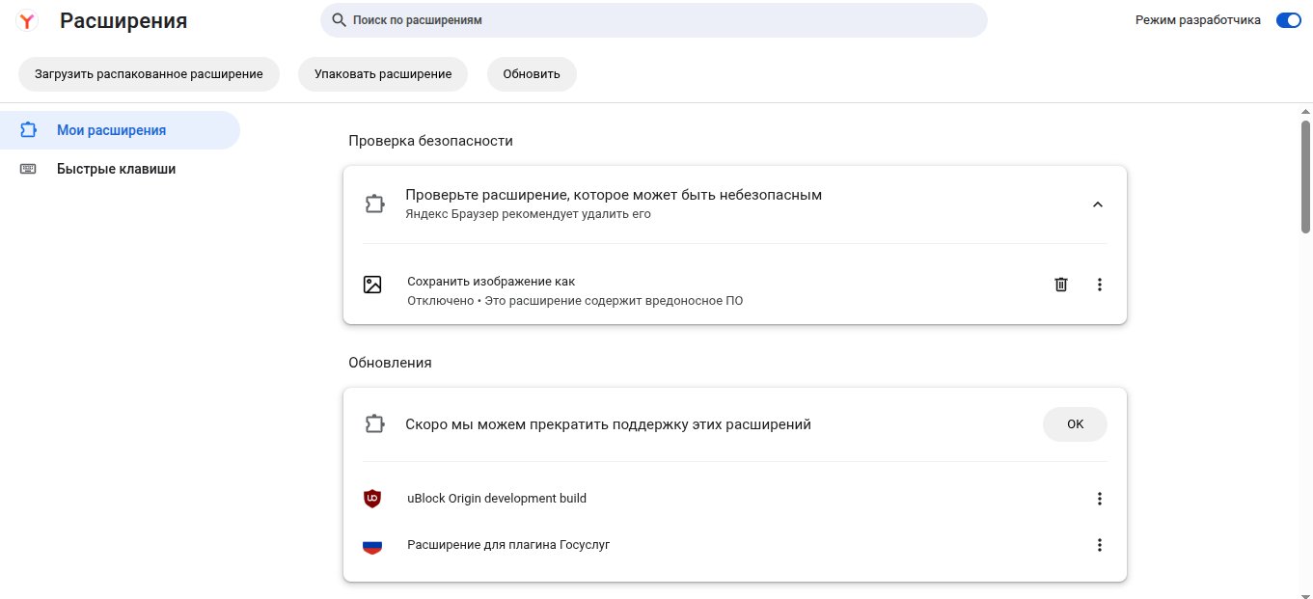Click the 'Обновить' button
Viewport: 1313px width, 599px height.
click(x=532, y=74)
